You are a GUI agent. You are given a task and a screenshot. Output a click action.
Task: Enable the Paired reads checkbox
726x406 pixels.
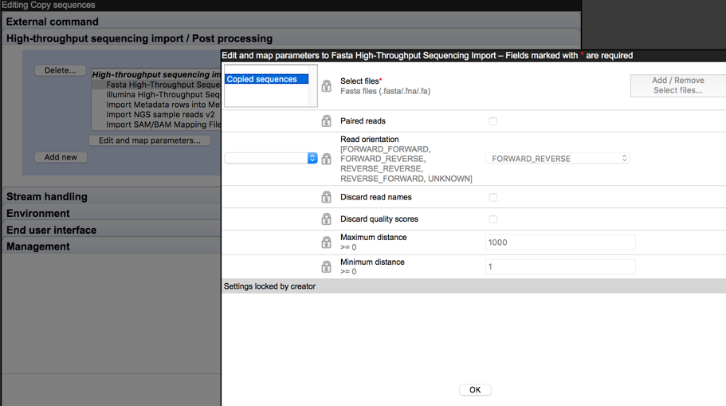[493, 121]
